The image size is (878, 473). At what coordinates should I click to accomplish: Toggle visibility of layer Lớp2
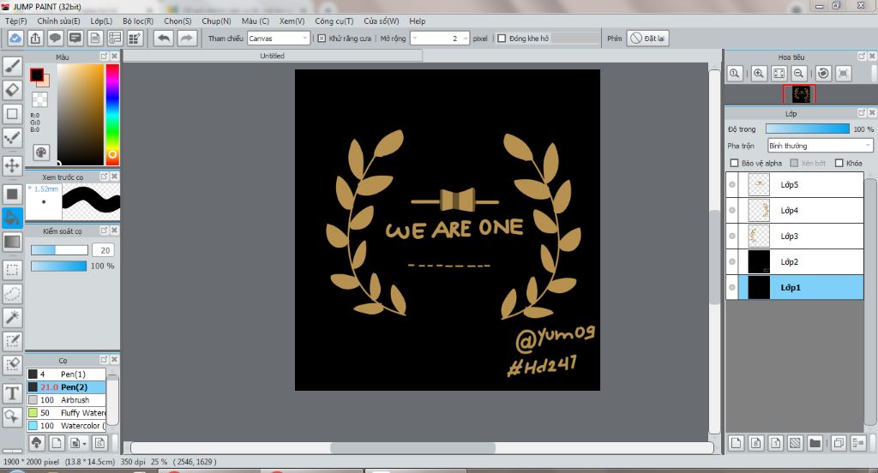pos(732,262)
